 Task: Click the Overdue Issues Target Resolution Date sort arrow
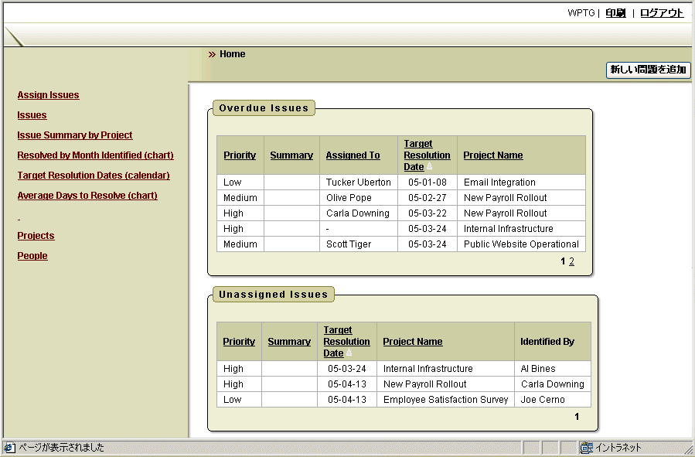[429, 167]
